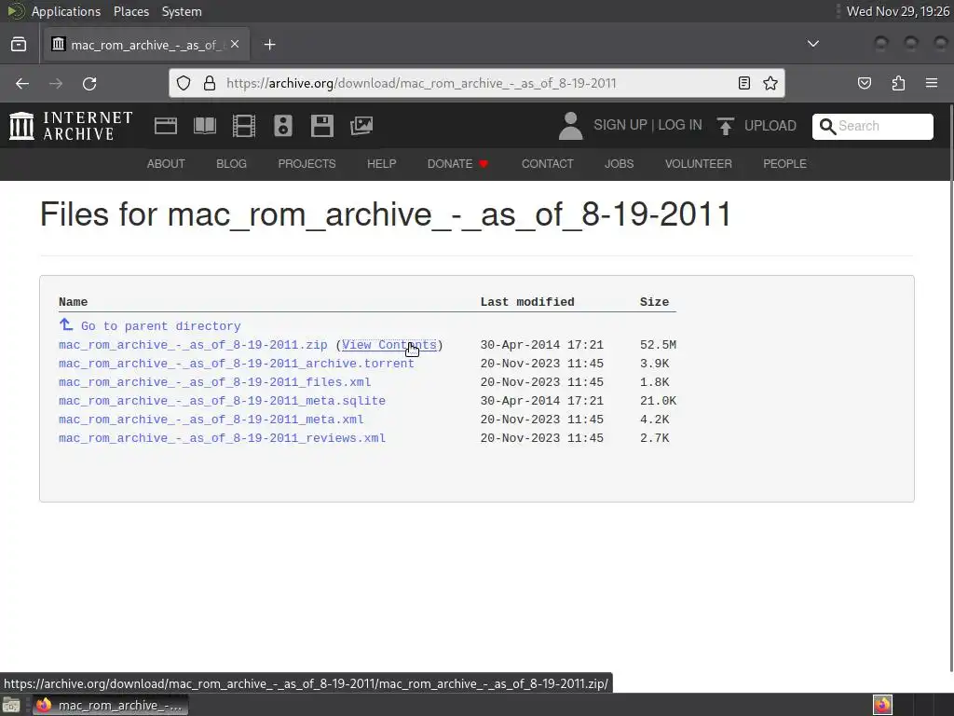Image resolution: width=954 pixels, height=716 pixels.
Task: Open the tracking protection shield icon
Action: 184,83
